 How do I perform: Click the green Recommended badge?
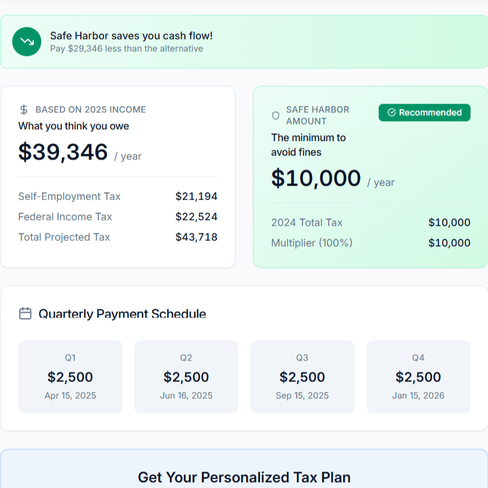(424, 113)
